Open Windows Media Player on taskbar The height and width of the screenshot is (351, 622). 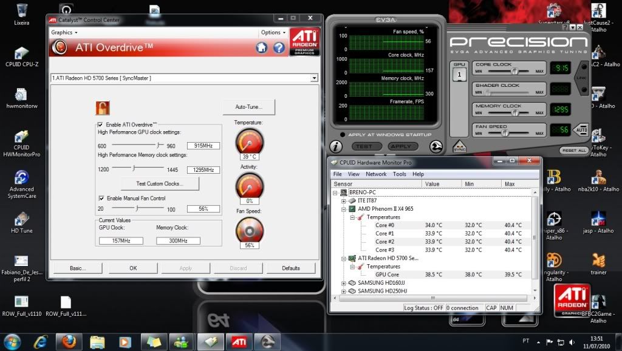pos(125,341)
